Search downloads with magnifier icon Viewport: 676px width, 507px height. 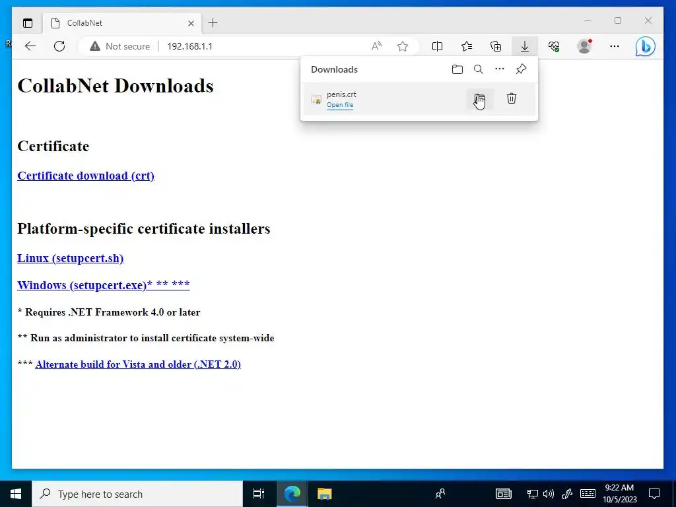pyautogui.click(x=479, y=69)
